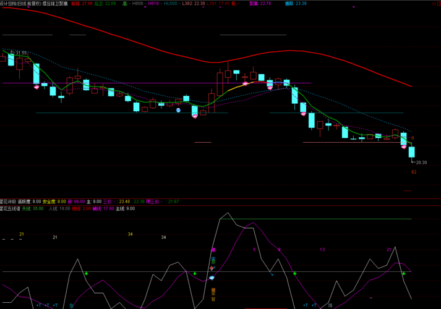Click the purple 13 count label
441x309 pixels.
point(322,250)
